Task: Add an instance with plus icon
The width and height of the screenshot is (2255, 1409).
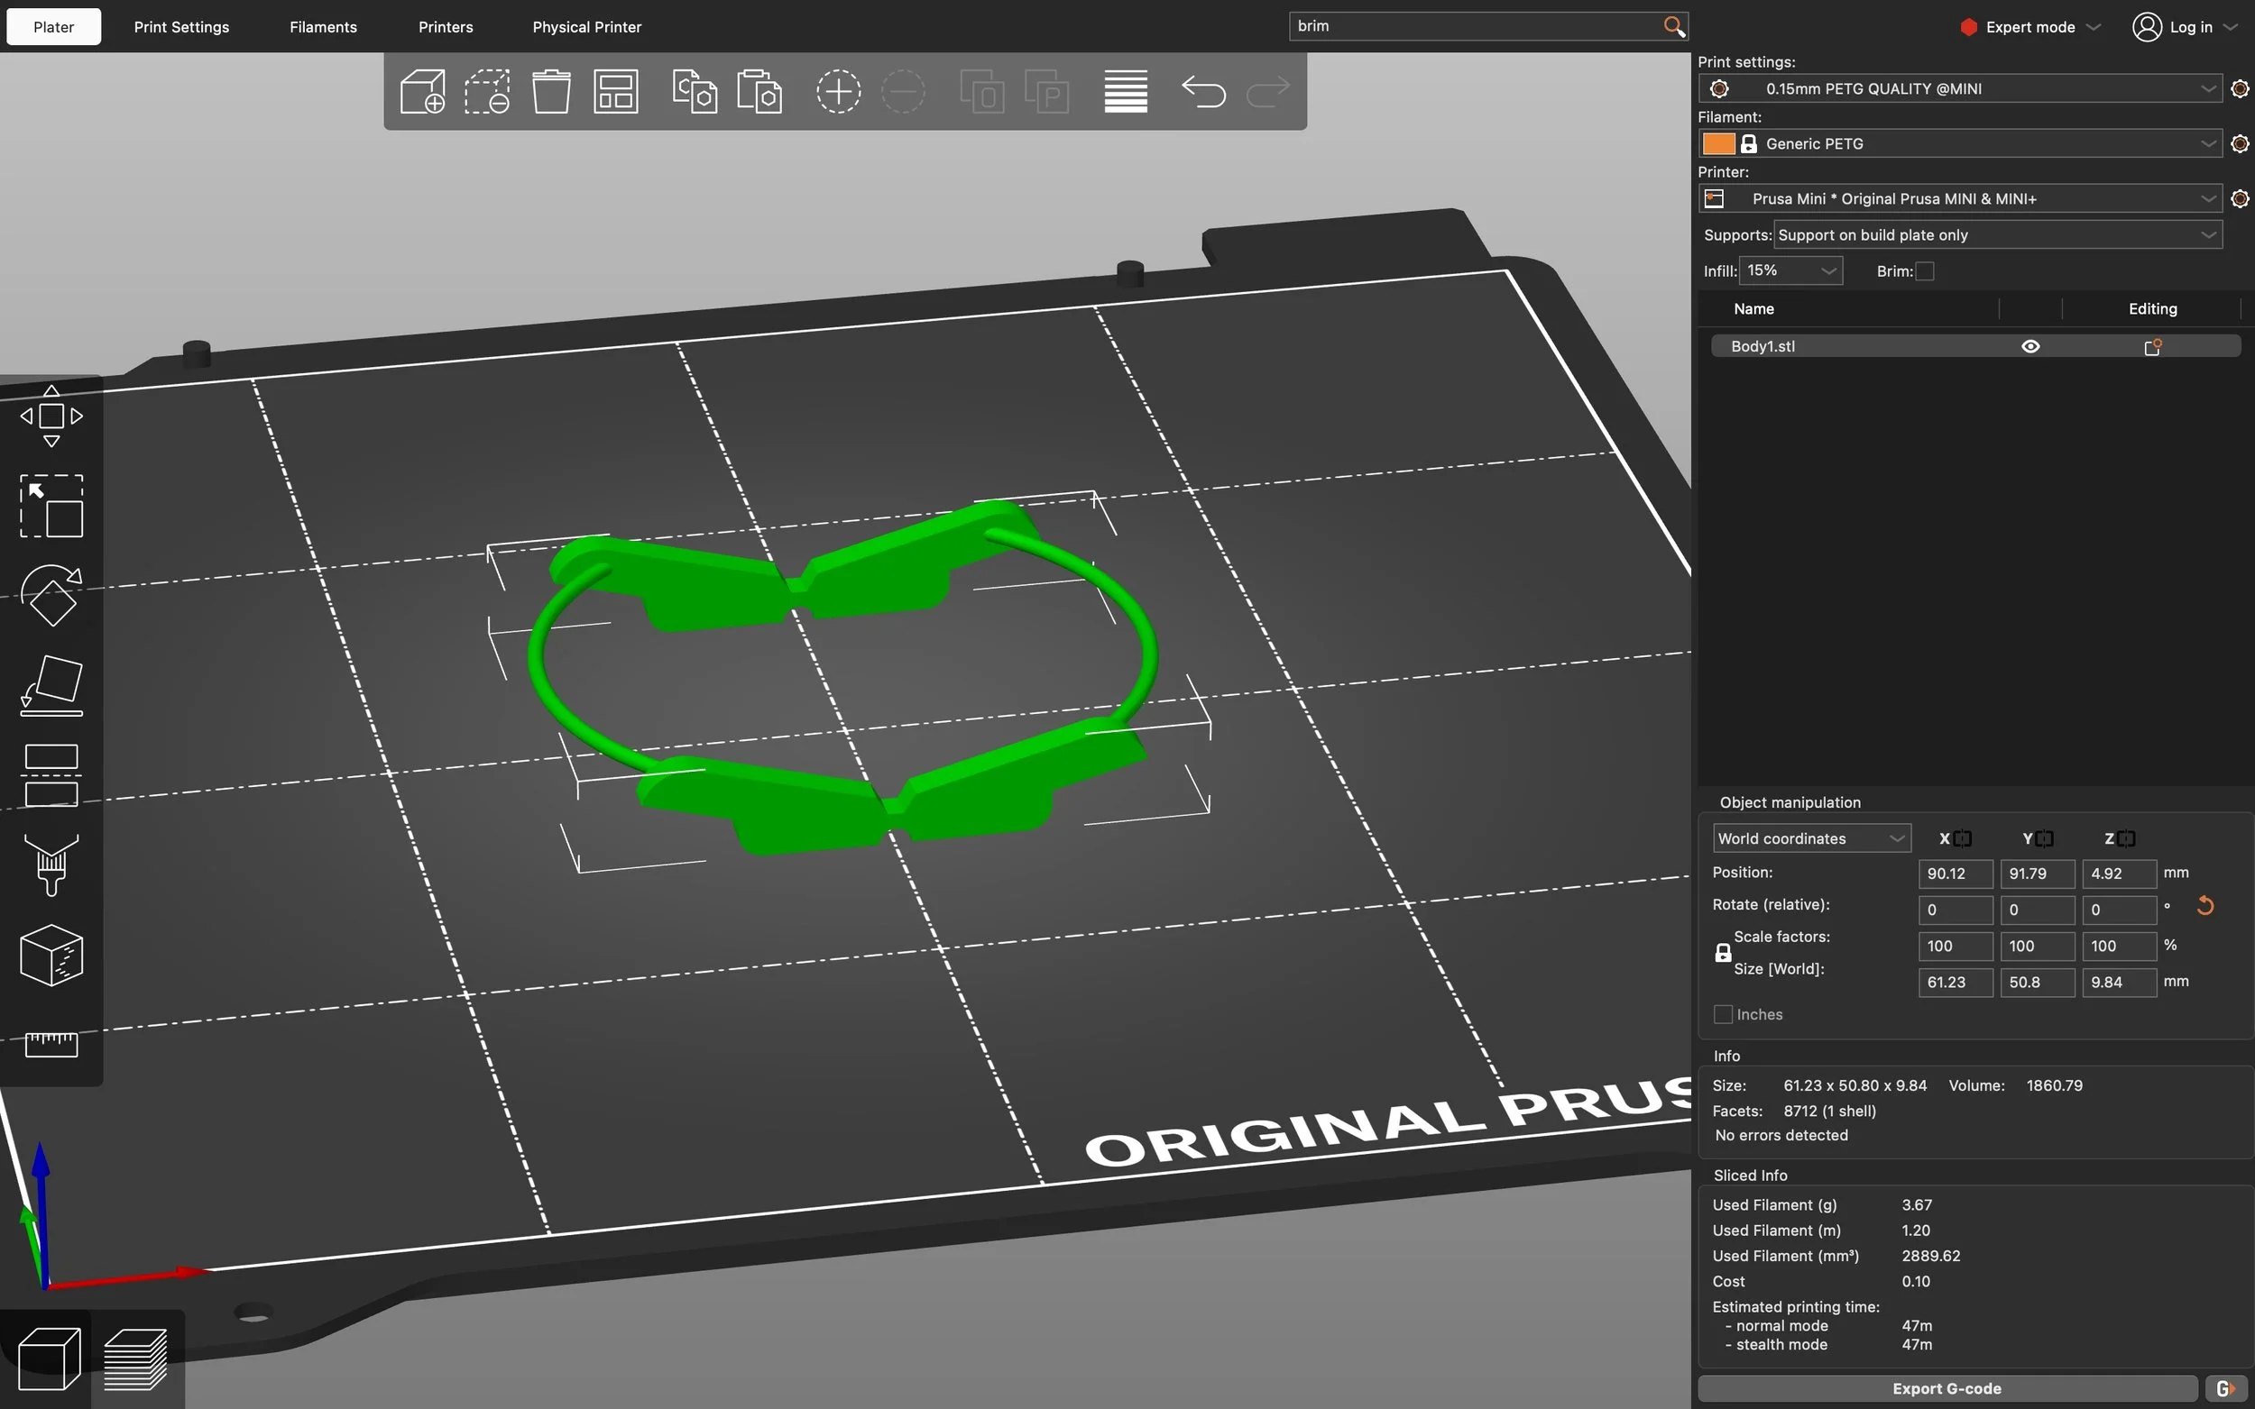Action: [838, 91]
